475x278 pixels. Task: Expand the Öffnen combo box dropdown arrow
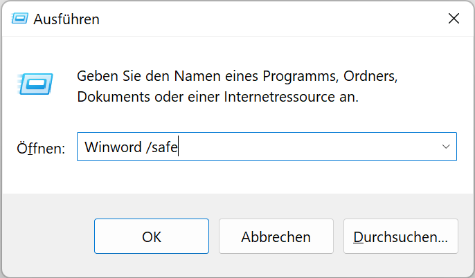(x=446, y=147)
